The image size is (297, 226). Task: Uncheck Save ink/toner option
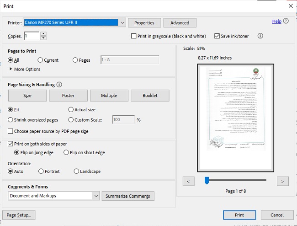click(x=217, y=36)
